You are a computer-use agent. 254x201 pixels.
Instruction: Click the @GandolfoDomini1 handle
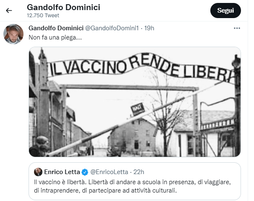pos(112,28)
